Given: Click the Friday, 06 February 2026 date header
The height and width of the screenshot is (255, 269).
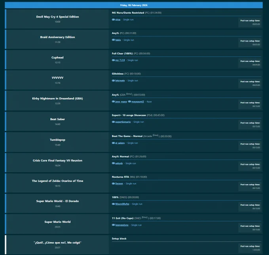Looking at the screenshot, I should click(134, 5).
